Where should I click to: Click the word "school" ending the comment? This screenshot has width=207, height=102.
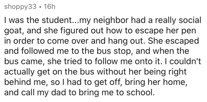click(x=139, y=92)
